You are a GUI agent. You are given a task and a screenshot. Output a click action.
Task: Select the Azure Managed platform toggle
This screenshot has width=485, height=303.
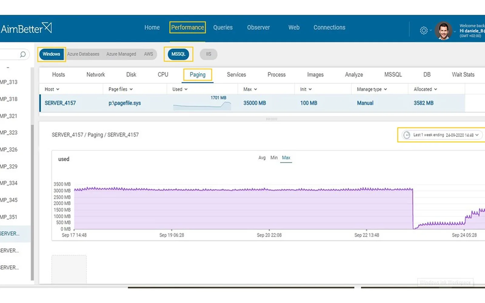tap(121, 54)
